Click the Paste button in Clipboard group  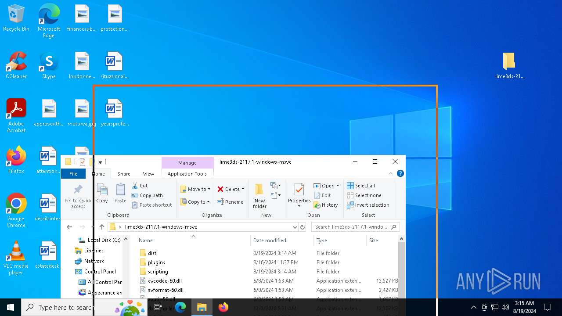click(120, 194)
